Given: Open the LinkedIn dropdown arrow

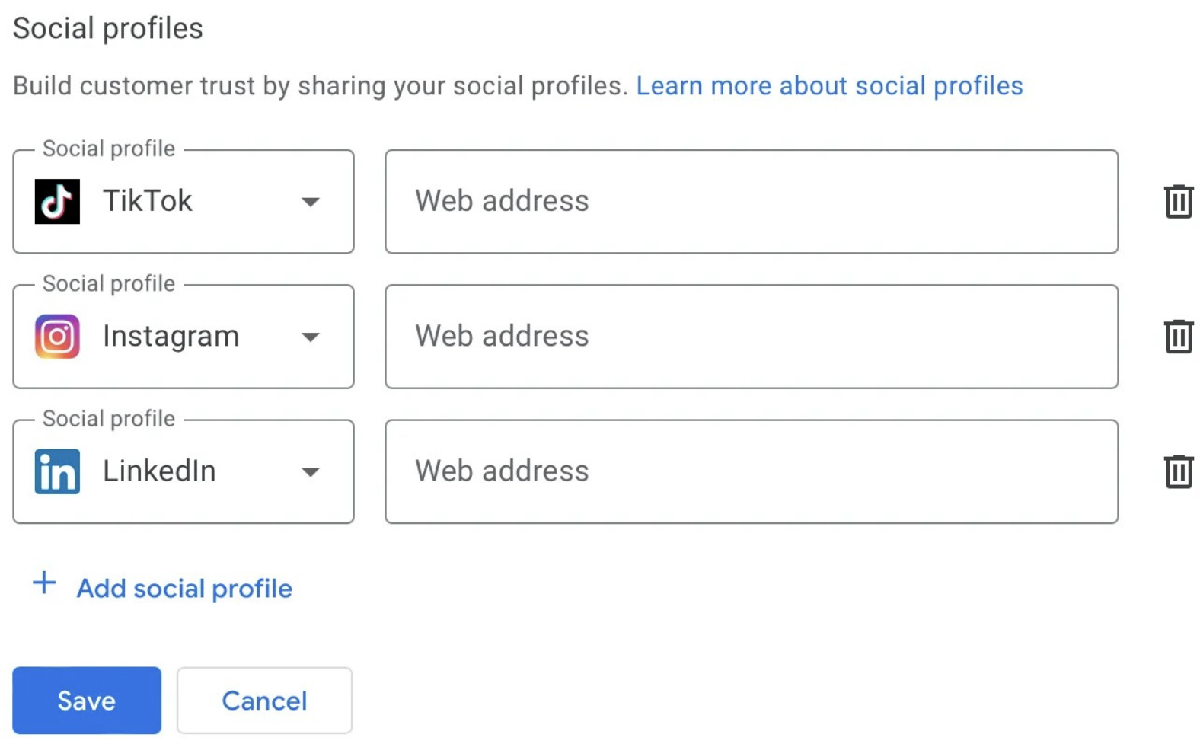Looking at the screenshot, I should tap(310, 472).
